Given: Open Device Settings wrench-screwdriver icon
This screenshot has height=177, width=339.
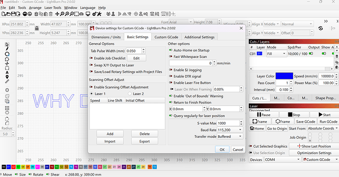Looking at the screenshot, I should pos(99,14).
